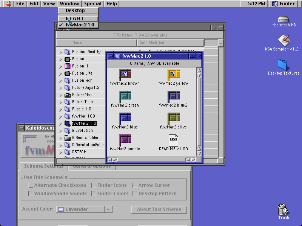The height and width of the screenshot is (226, 302).
Task: Expand the G.Evolution folder triangle
Action: tap(60, 131)
